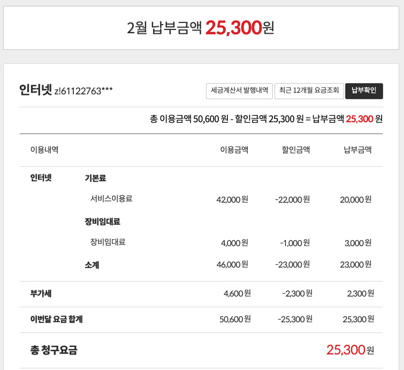Click the 4,000원 equipment rental amount
Image resolution: width=404 pixels, height=370 pixels.
pyautogui.click(x=234, y=243)
